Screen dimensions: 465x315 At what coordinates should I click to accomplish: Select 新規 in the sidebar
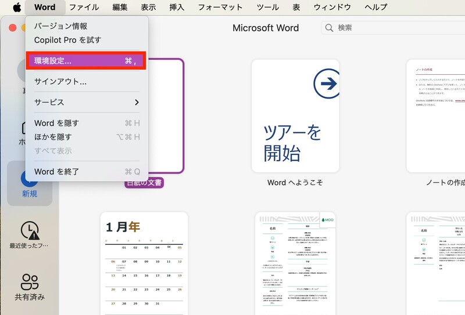[30, 183]
